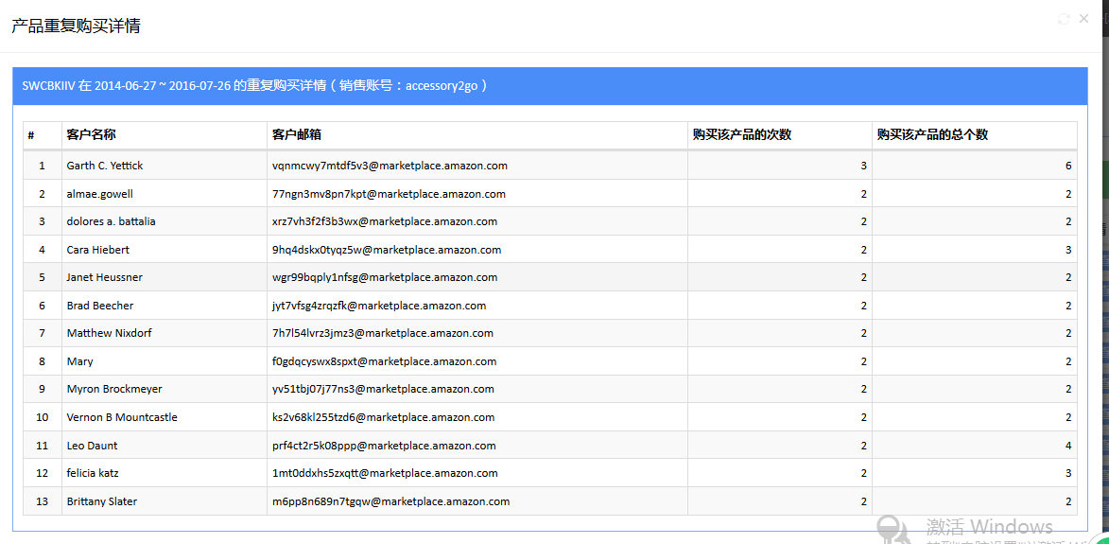Viewport: 1109px width, 544px height.
Task: Select customer name Janet Heussner
Action: click(105, 277)
